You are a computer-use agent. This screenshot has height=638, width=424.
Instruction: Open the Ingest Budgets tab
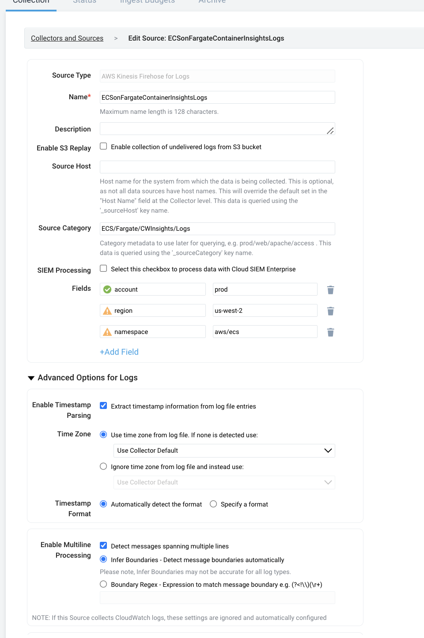click(148, 2)
